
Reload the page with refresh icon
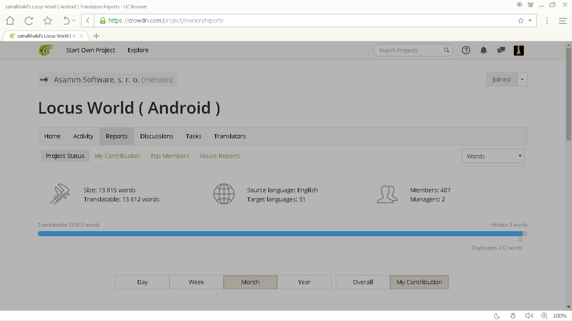pyautogui.click(x=29, y=20)
